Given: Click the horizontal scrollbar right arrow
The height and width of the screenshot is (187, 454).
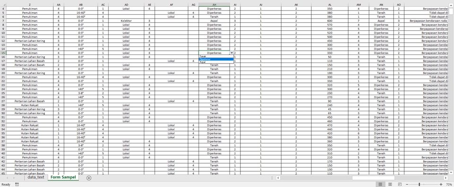Looking at the screenshot, I should [446, 178].
